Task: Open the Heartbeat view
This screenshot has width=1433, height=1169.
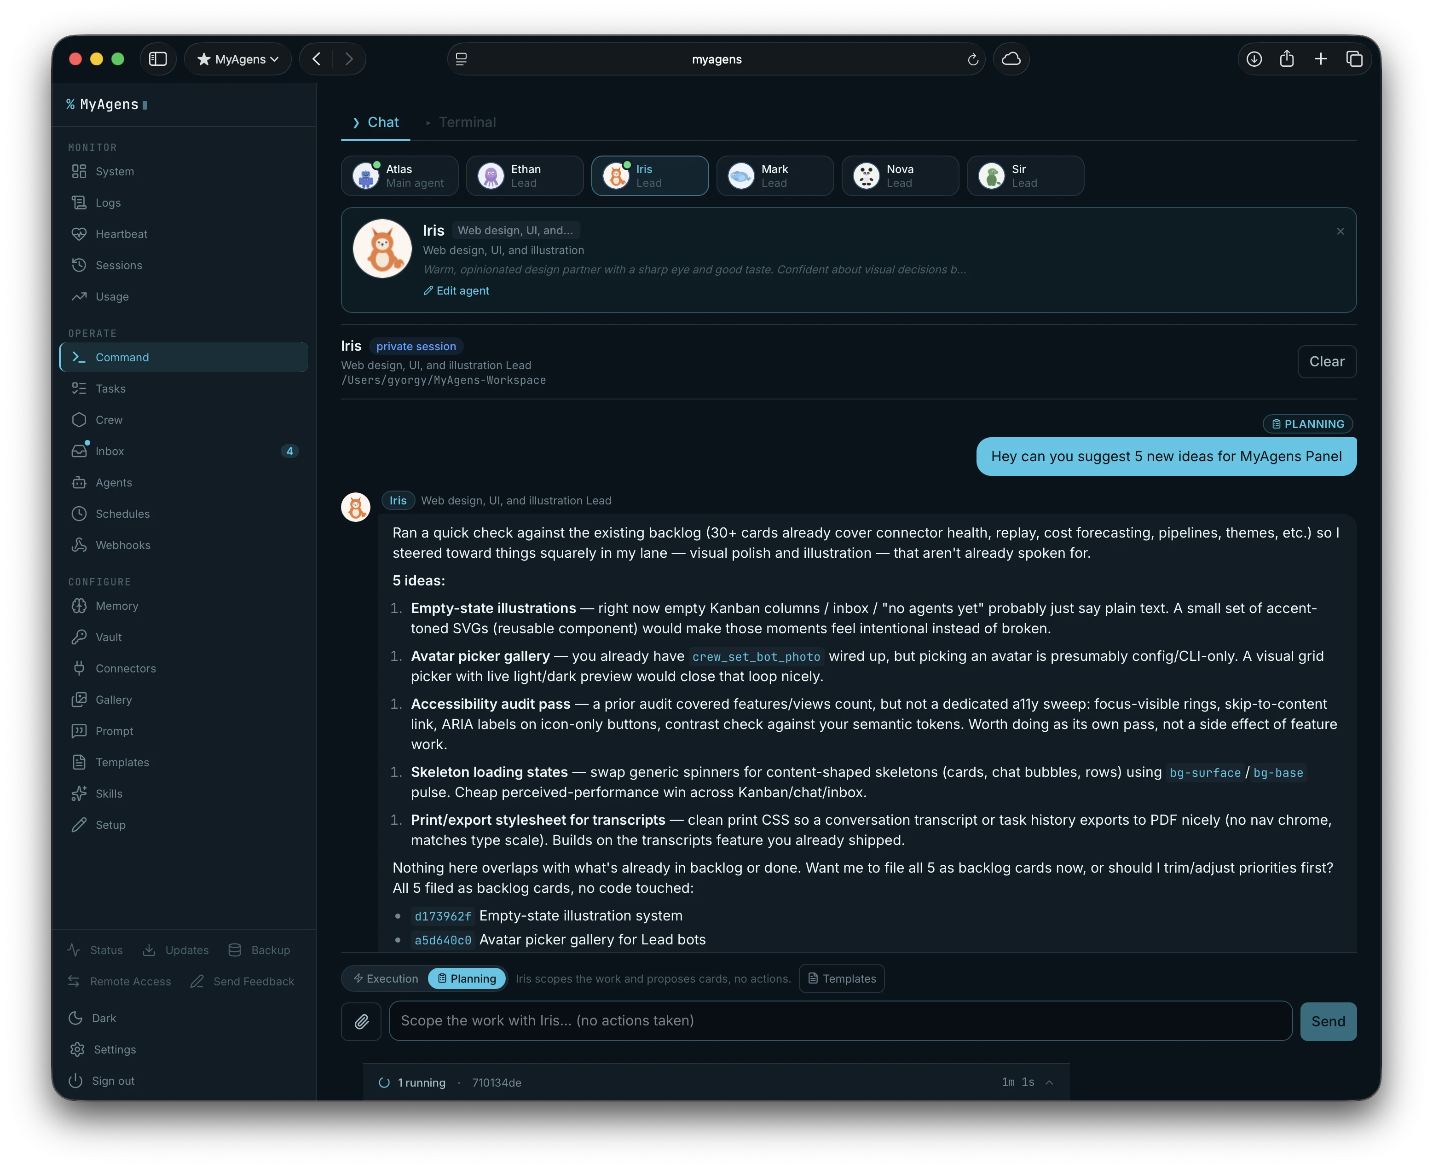Action: click(183, 234)
